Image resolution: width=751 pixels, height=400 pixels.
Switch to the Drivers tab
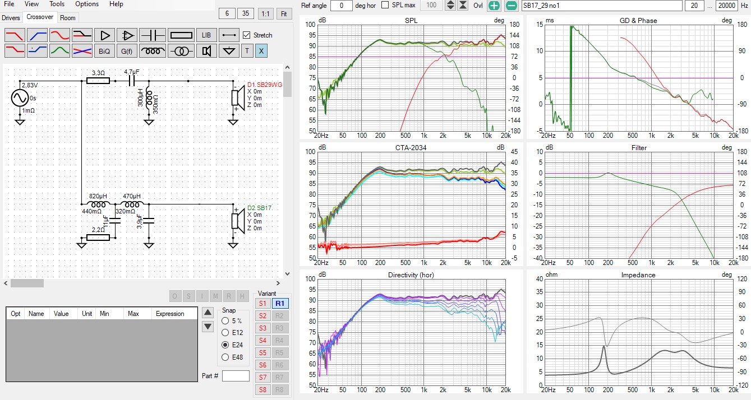(11, 18)
